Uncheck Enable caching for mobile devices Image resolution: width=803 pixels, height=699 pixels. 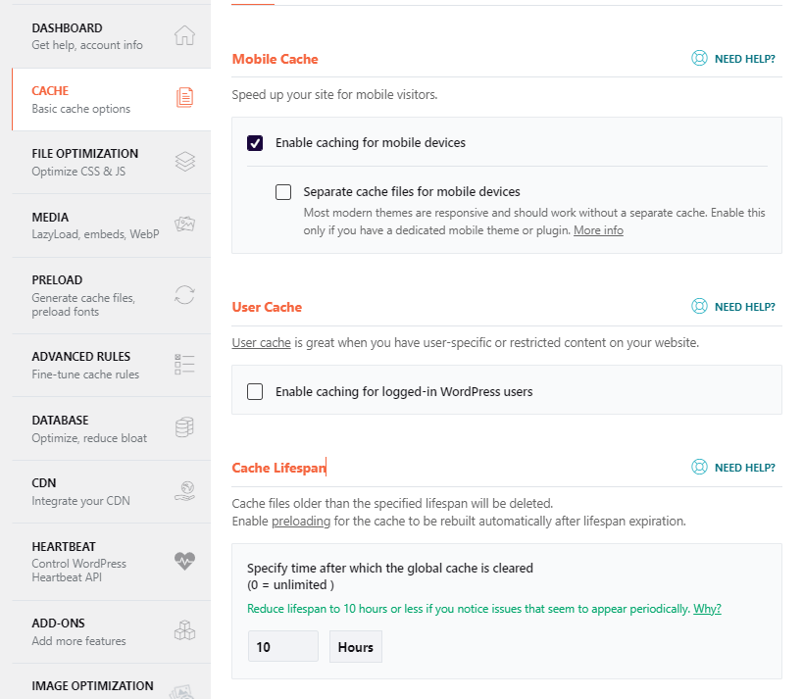[255, 142]
